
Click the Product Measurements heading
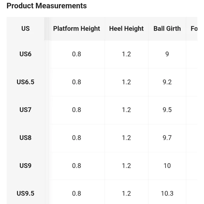coord(46,6)
